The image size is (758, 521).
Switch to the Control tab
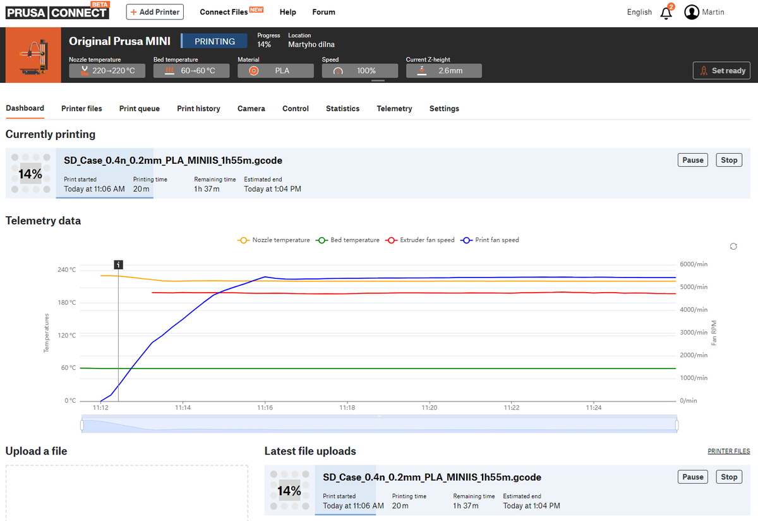pos(296,109)
